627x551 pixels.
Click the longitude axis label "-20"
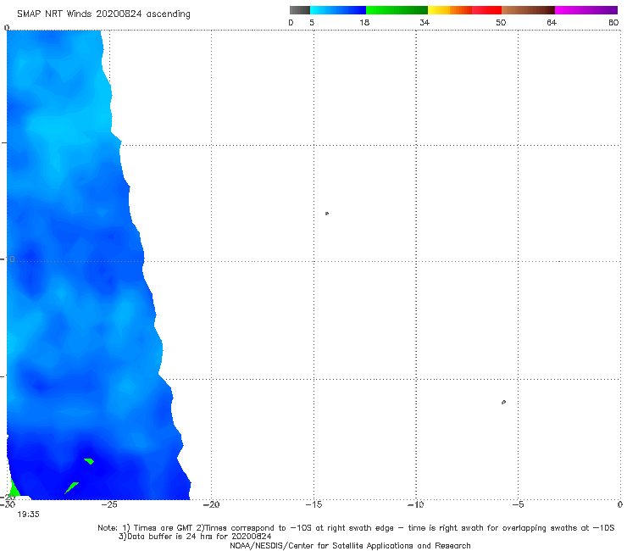(212, 504)
